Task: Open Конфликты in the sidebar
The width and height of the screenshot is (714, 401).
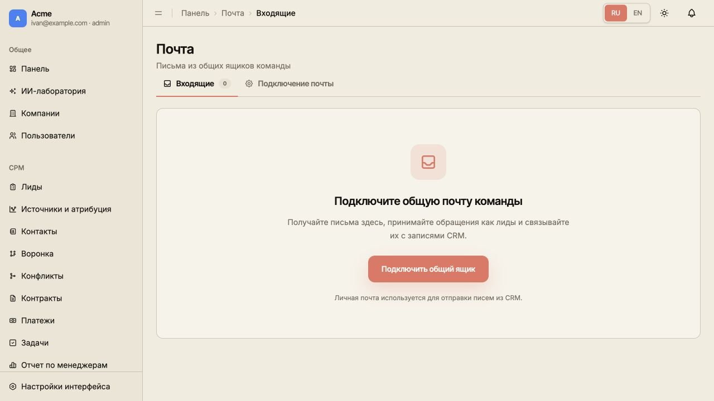Action: click(x=71, y=276)
